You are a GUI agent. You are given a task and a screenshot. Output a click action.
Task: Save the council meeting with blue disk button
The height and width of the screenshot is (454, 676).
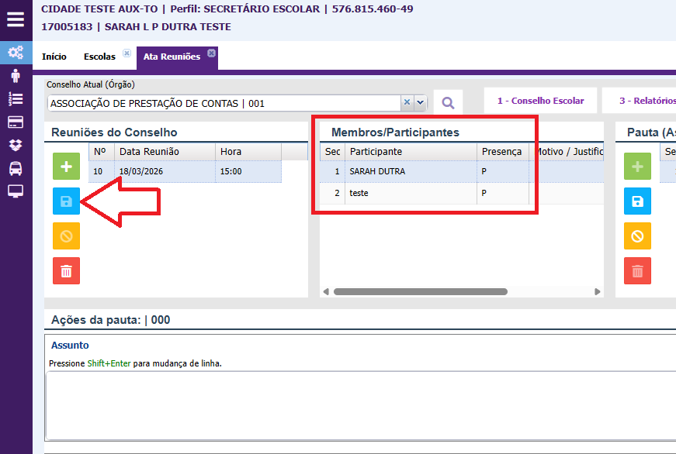(x=66, y=201)
